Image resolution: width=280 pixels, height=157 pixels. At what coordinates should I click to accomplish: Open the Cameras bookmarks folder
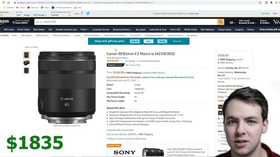pos(8,7)
